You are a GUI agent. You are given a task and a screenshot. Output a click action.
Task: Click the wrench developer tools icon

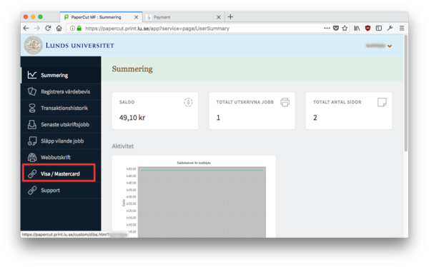click(390, 28)
